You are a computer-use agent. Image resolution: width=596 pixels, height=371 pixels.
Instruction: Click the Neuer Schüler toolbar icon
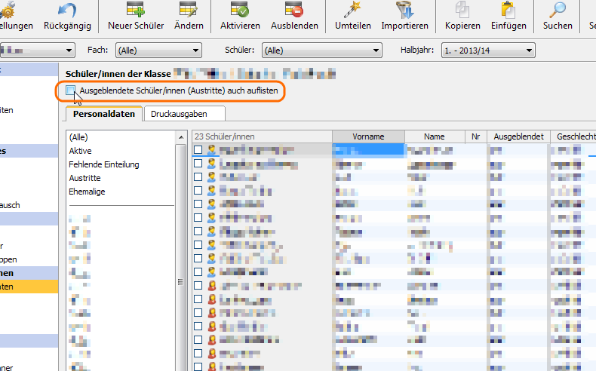click(136, 11)
